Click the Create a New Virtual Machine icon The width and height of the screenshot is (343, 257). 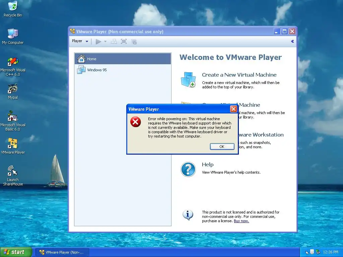click(188, 80)
